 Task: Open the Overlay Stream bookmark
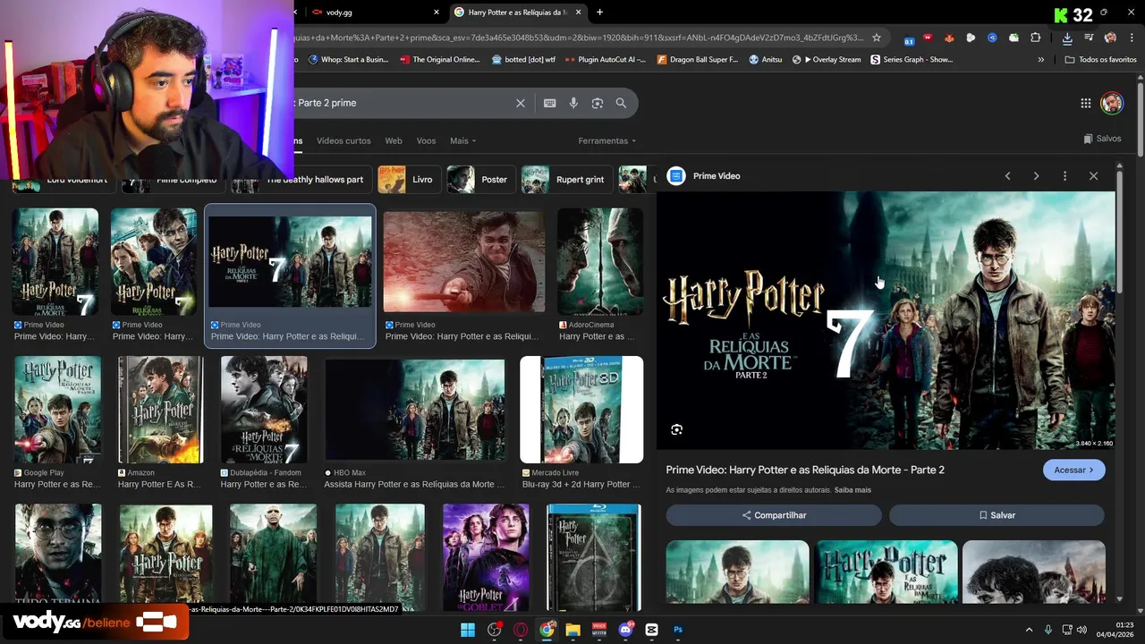tap(827, 60)
